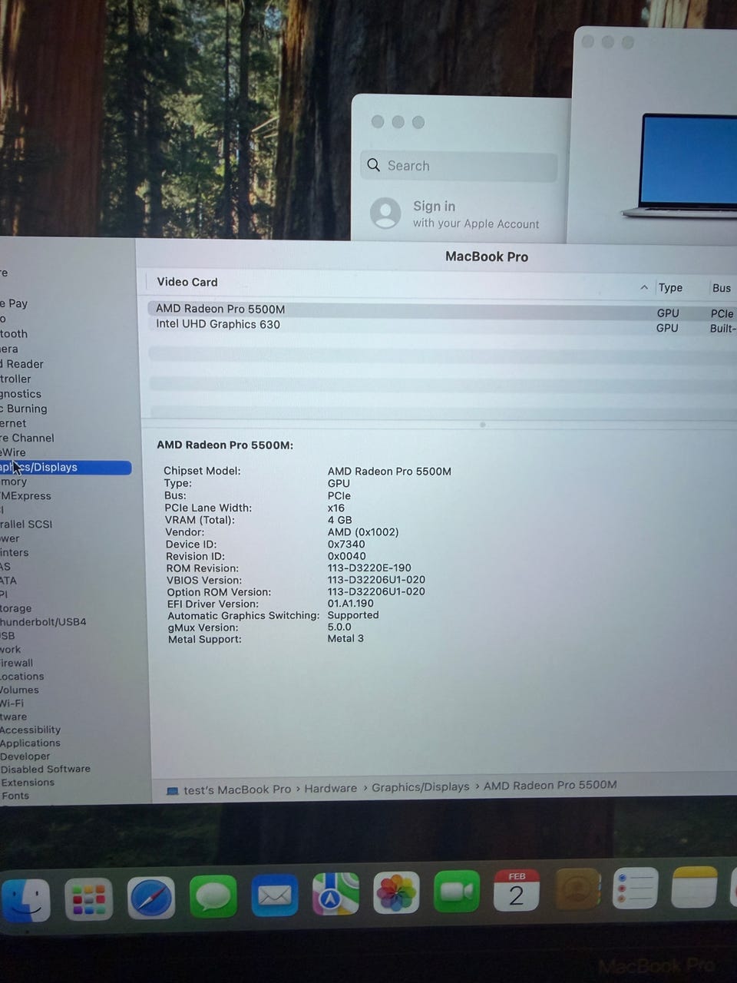Open the Contacts app in the Dock
The width and height of the screenshot is (737, 983).
(577, 889)
